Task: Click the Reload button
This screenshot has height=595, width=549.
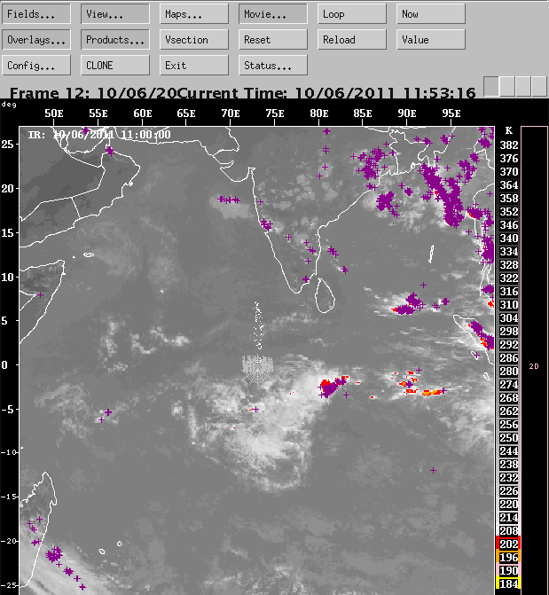Action: (x=352, y=40)
